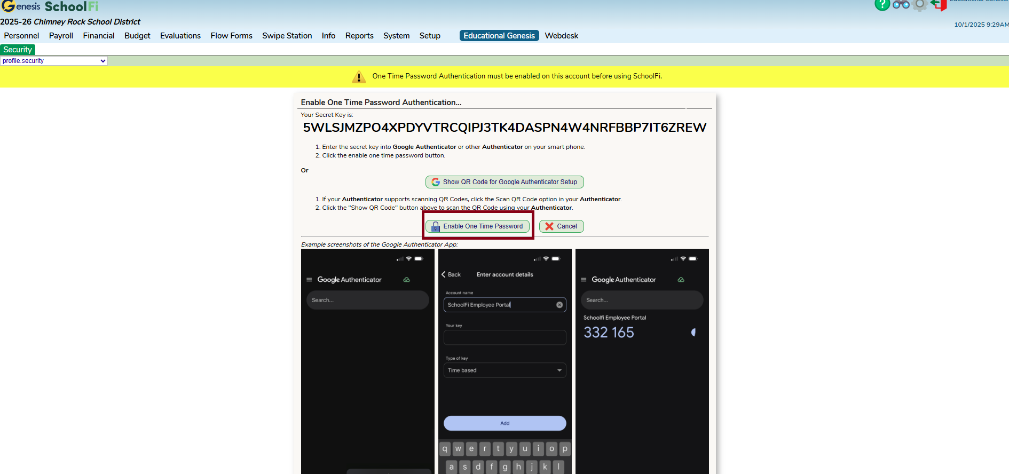Open the gear settings icon

pos(919,5)
